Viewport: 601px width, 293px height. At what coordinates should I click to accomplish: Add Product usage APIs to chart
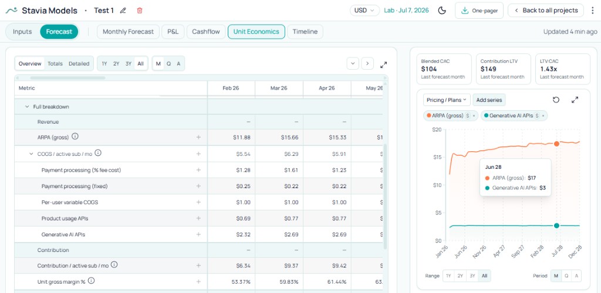tap(198, 218)
